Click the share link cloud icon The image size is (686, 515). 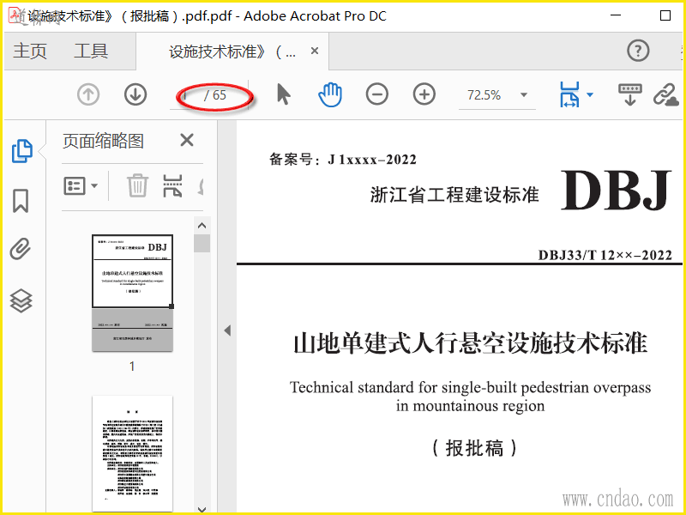666,94
